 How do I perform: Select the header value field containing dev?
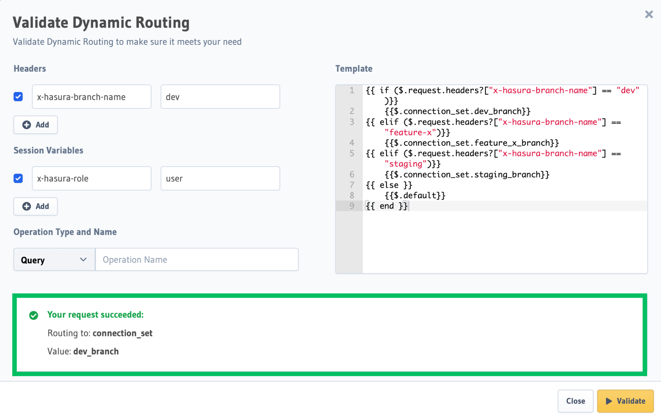[220, 97]
